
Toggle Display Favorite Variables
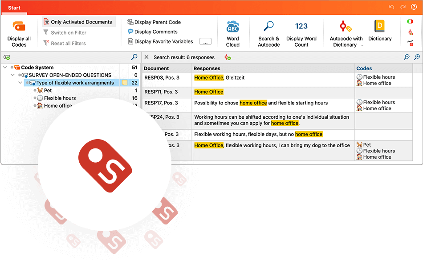[x=160, y=41]
